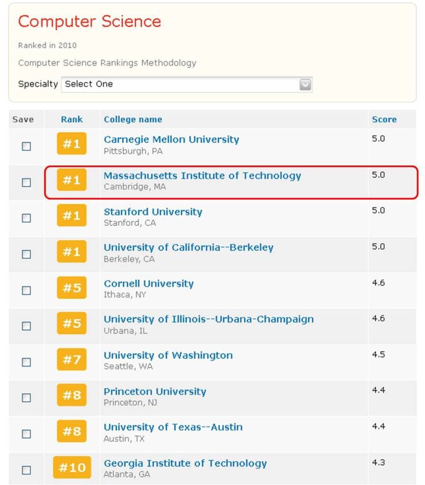Image resolution: width=425 pixels, height=485 pixels.
Task: Open Massachusetts Institute of Technology link
Action: (202, 176)
